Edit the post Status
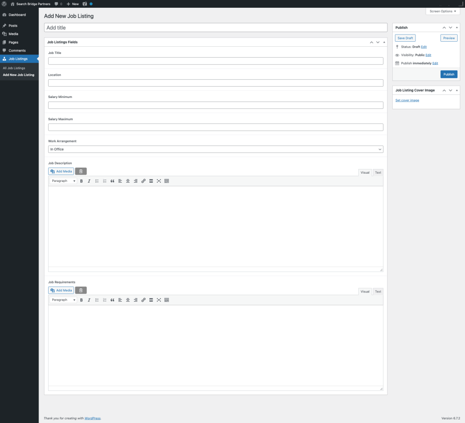Viewport: 465px width, 423px height. (424, 47)
